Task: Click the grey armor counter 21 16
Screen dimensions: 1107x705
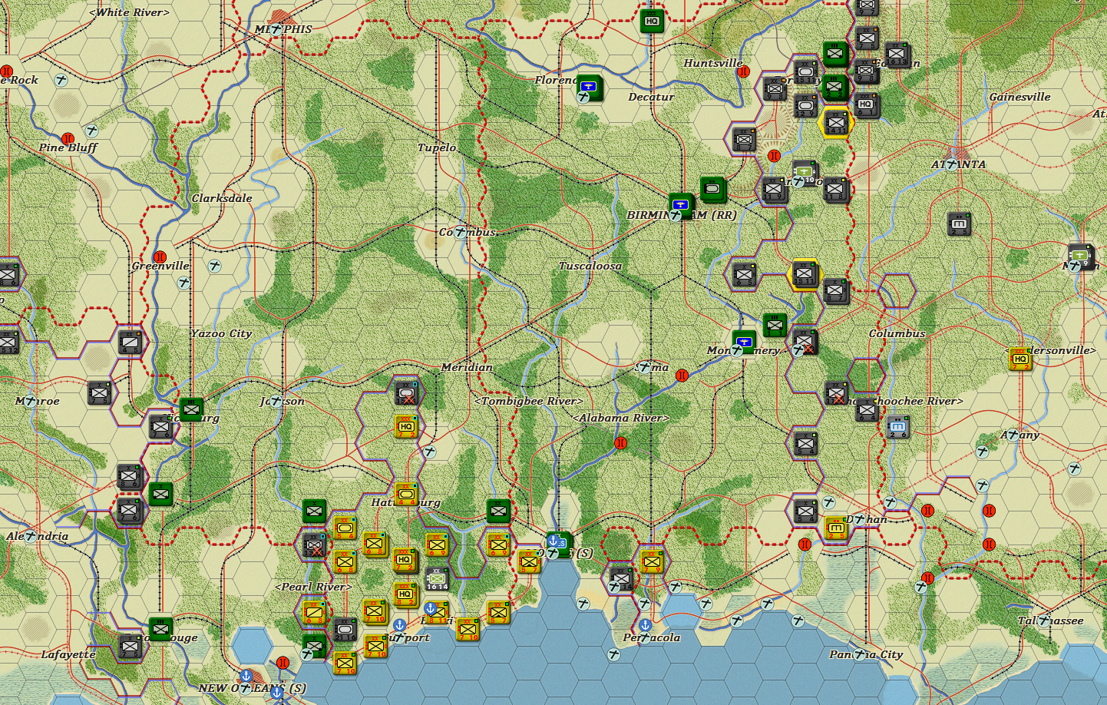Action: point(345,629)
